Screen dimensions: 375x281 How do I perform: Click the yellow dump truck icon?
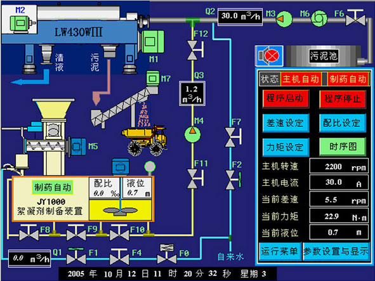[x=145, y=141]
